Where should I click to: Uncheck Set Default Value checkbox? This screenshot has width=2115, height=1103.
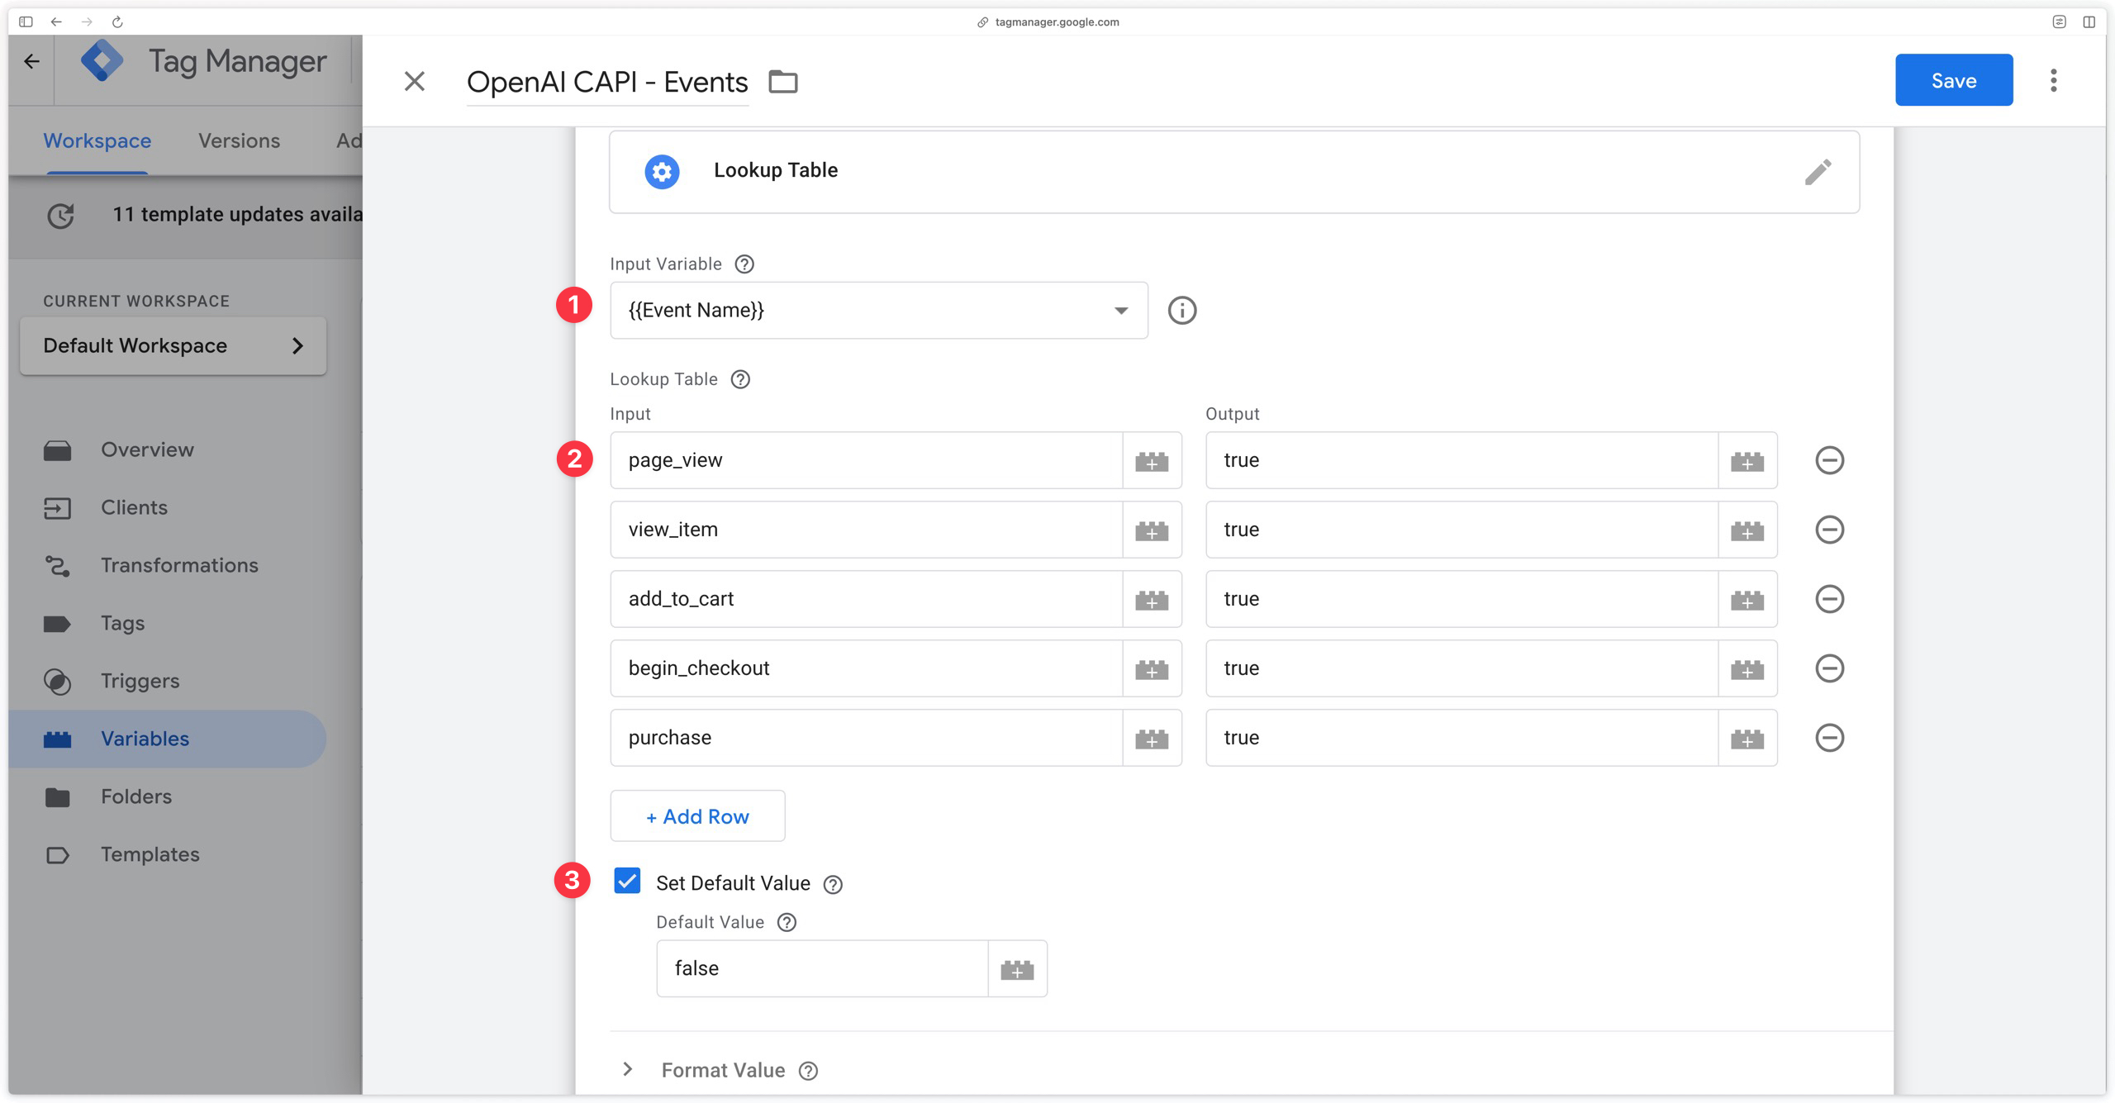point(627,882)
